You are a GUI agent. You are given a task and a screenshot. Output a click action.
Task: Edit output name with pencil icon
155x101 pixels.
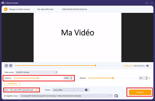tap(36, 90)
